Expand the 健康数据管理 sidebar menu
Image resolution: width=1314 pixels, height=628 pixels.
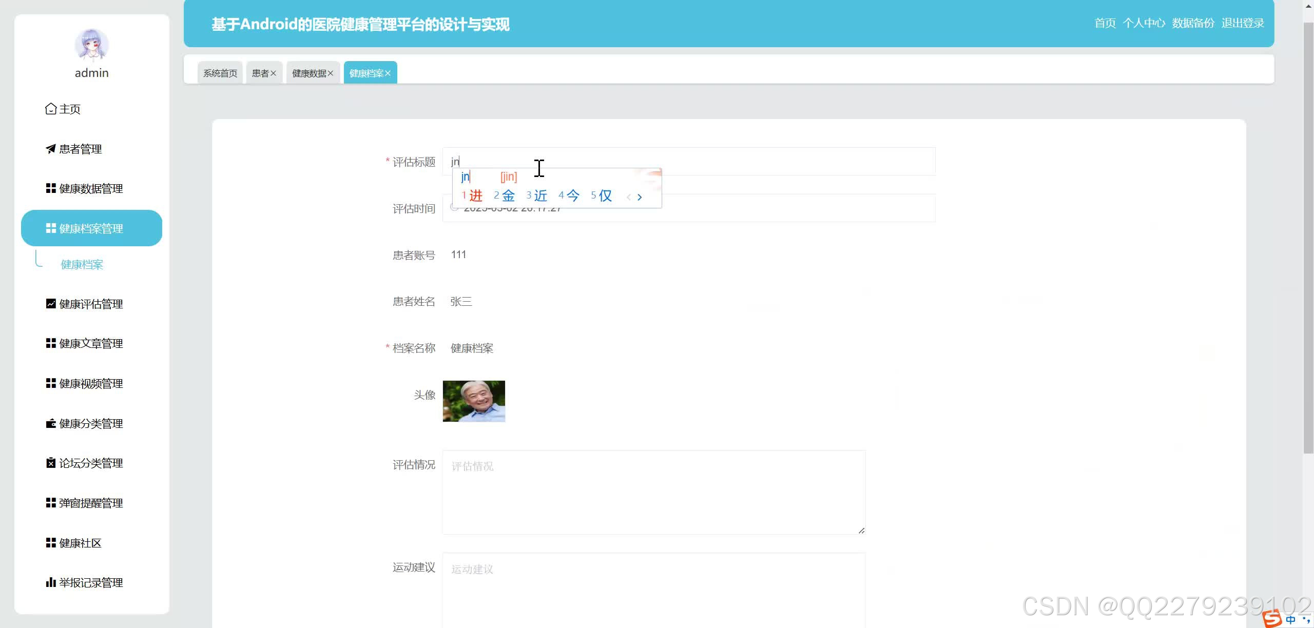pyautogui.click(x=91, y=188)
